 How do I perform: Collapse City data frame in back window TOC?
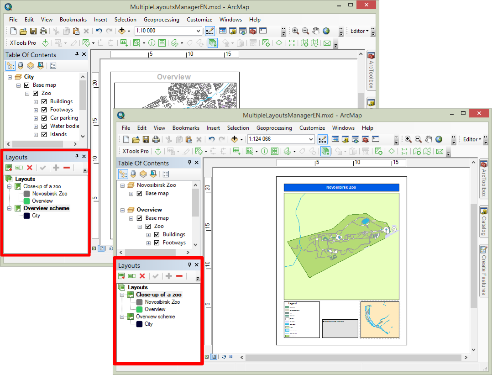pos(10,77)
